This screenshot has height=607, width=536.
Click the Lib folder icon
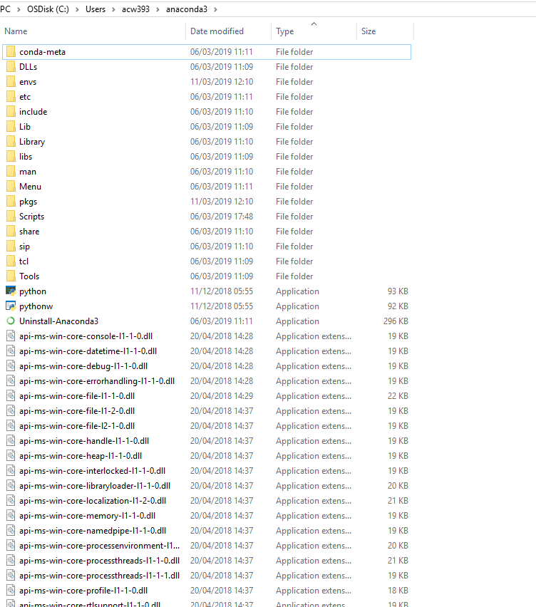point(11,127)
